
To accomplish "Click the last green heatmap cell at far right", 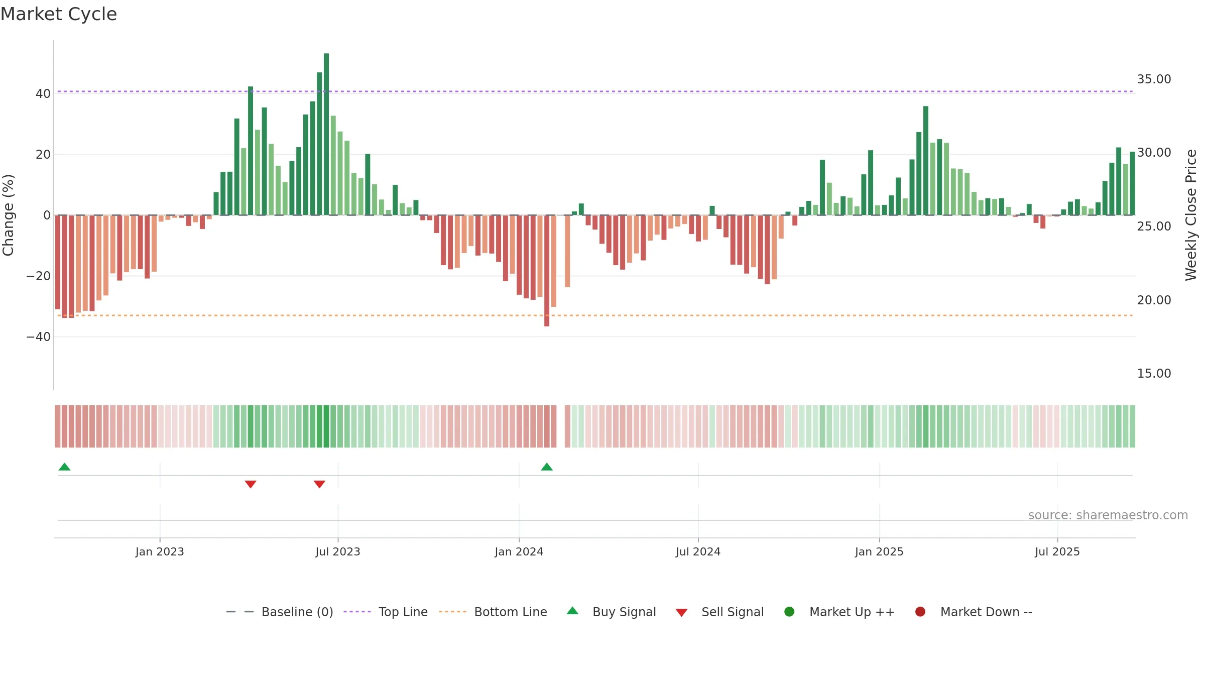I will click(x=1132, y=426).
